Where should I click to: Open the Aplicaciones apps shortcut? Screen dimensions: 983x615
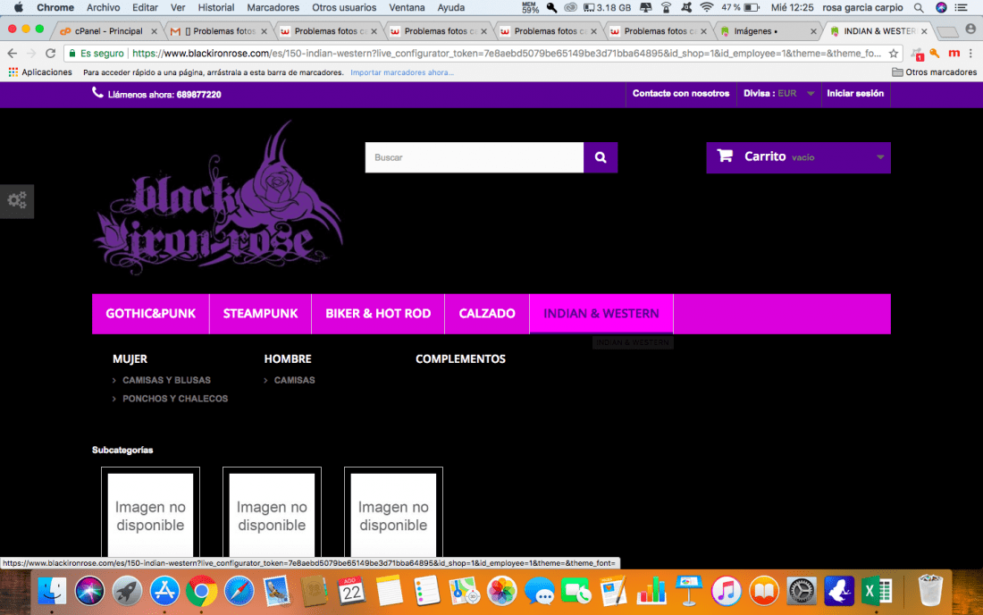tap(40, 72)
